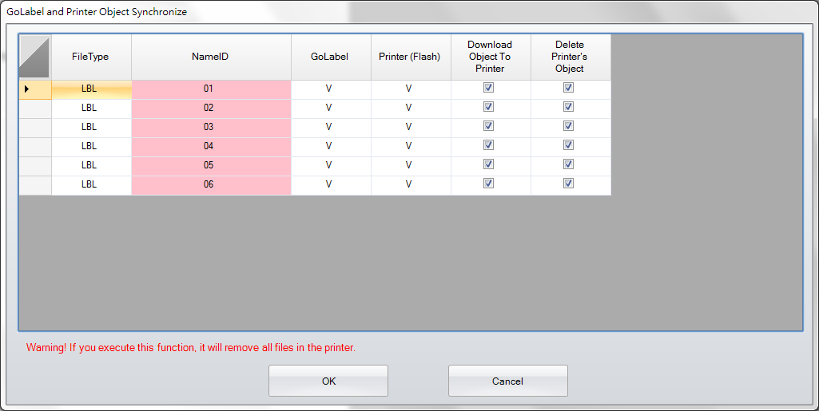This screenshot has height=411, width=819.
Task: Uncheck Download Object To Printer for row 03
Action: point(488,126)
